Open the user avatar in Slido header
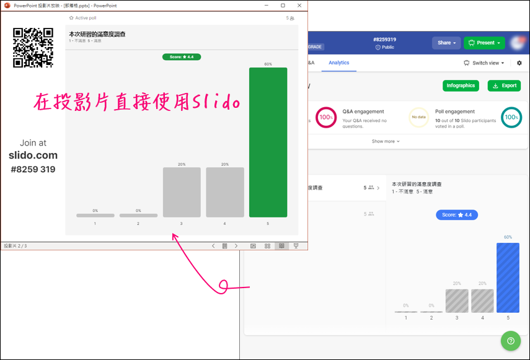 tap(518, 43)
